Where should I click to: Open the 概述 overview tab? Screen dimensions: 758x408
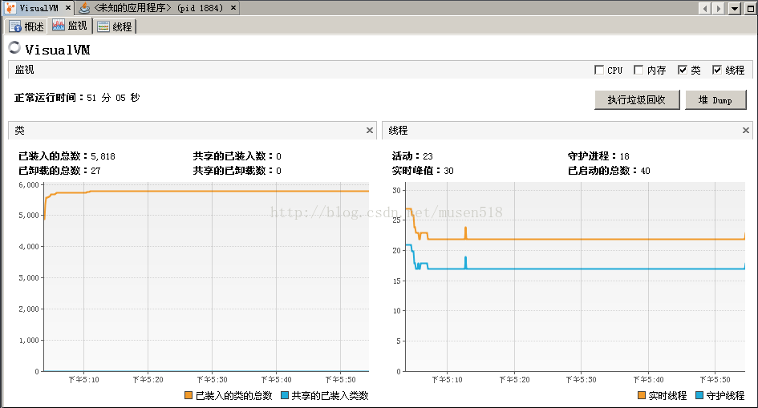[27, 26]
